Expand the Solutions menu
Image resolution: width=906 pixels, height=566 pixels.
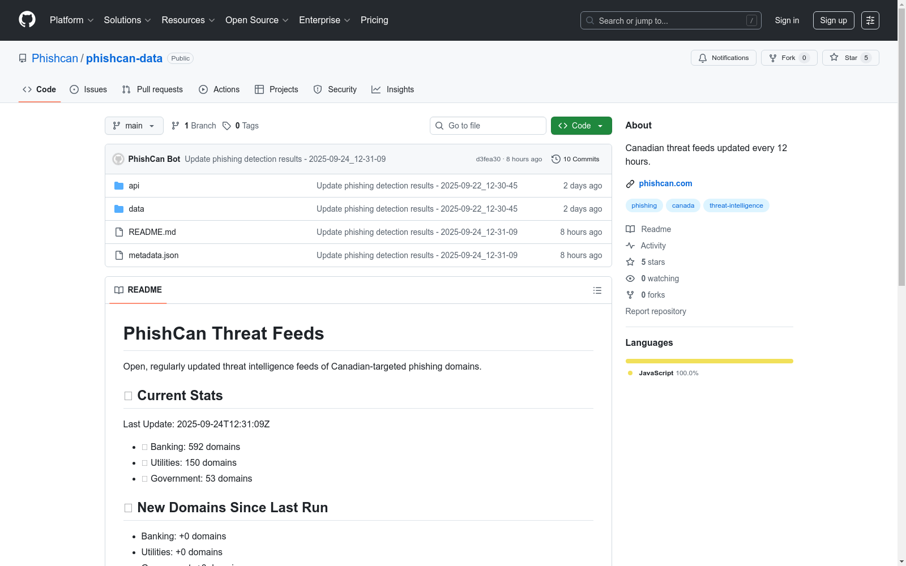(127, 20)
